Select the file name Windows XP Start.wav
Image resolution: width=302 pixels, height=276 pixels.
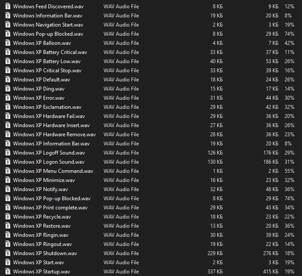(x=38, y=262)
